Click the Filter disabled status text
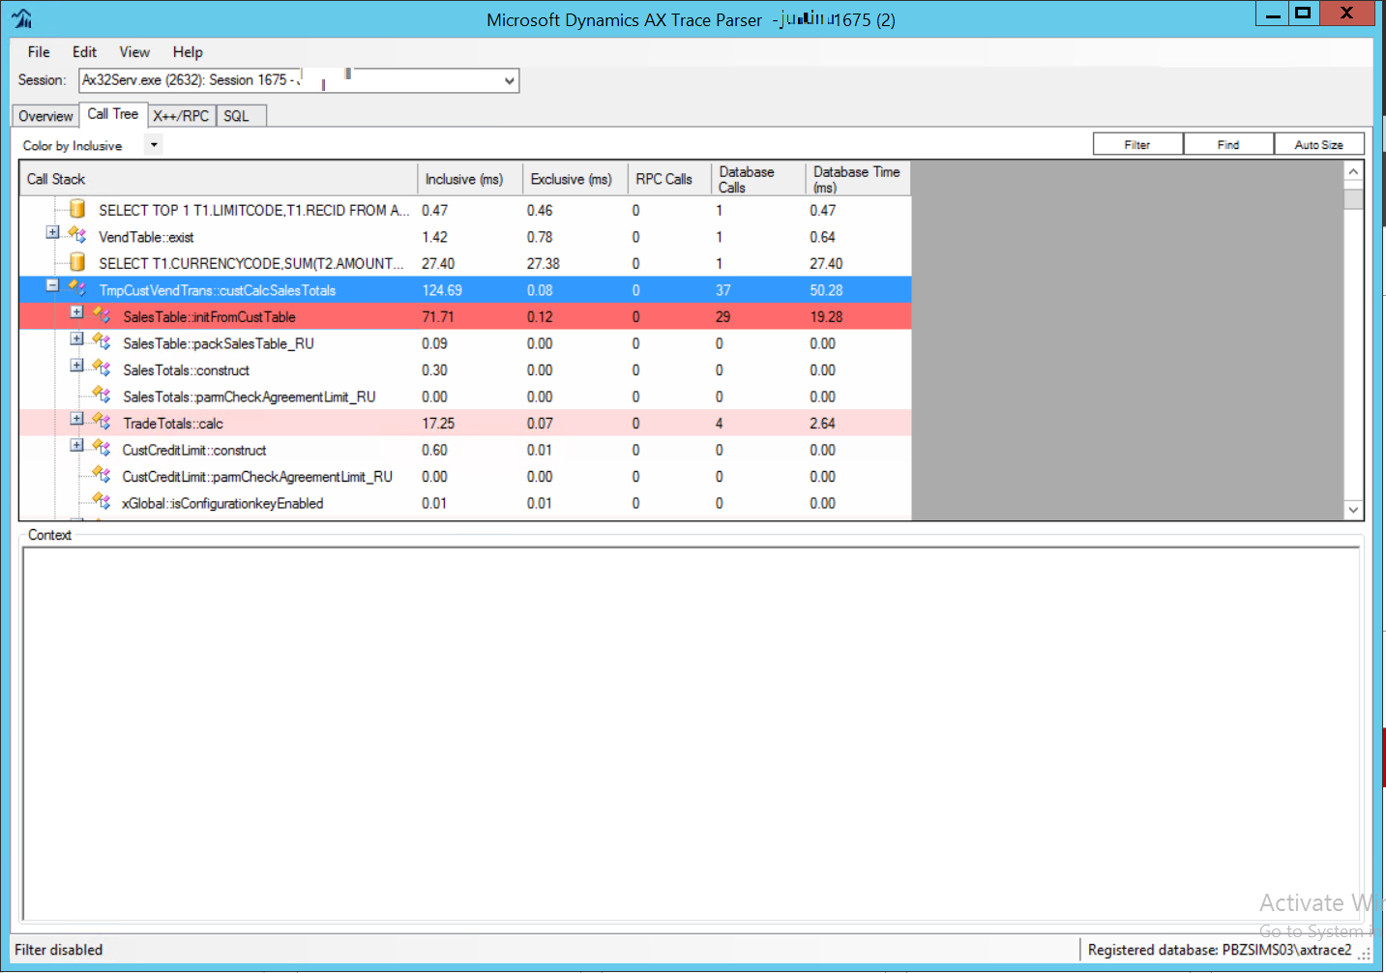The width and height of the screenshot is (1386, 973). tap(59, 950)
